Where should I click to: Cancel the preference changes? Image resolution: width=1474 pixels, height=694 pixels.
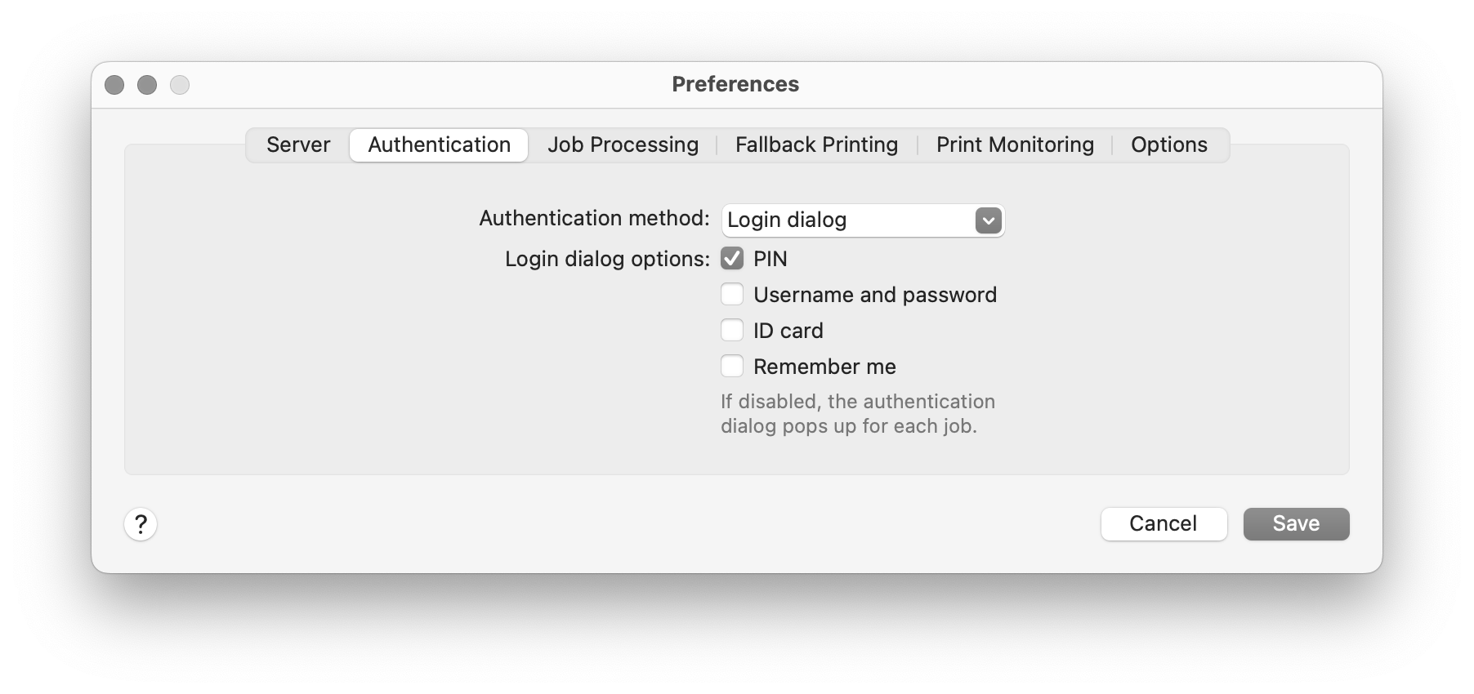pyautogui.click(x=1164, y=523)
